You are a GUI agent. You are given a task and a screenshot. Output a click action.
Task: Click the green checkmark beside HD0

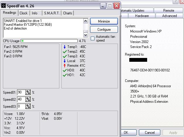65,70
